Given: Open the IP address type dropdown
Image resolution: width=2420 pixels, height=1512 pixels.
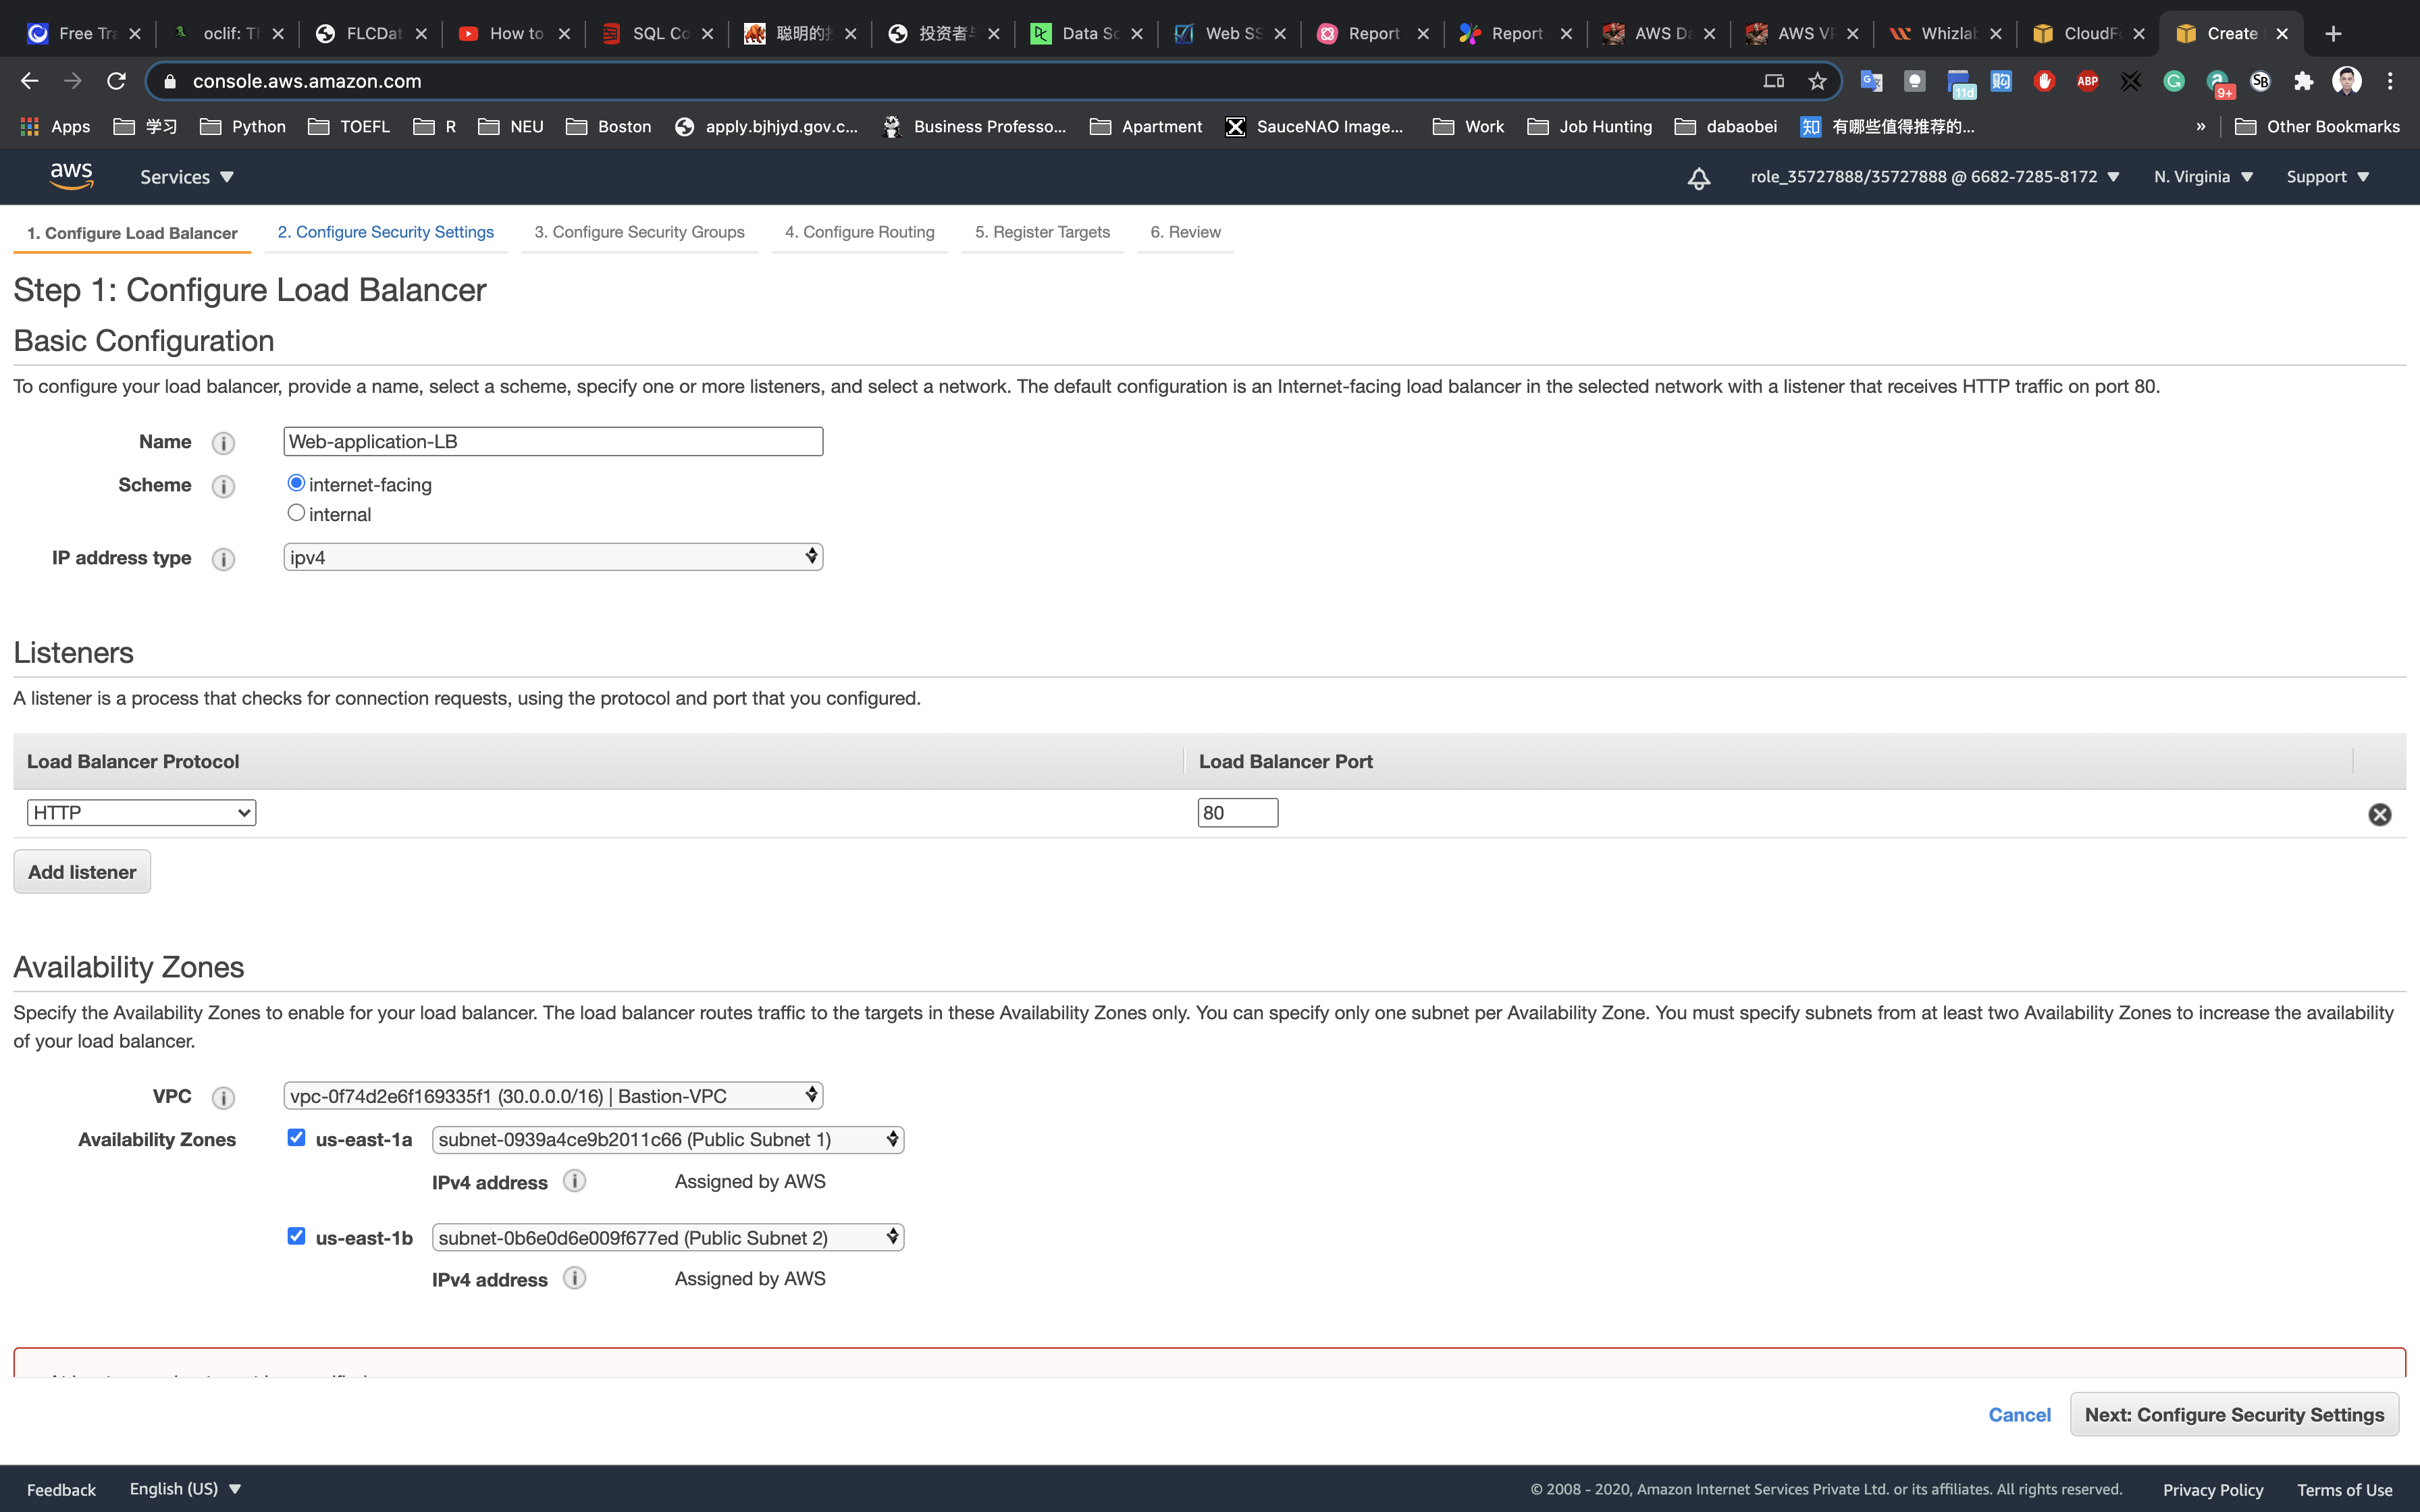Looking at the screenshot, I should pyautogui.click(x=552, y=557).
